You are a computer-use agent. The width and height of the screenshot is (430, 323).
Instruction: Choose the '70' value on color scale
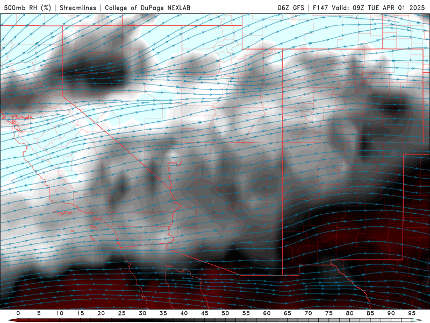(308, 313)
